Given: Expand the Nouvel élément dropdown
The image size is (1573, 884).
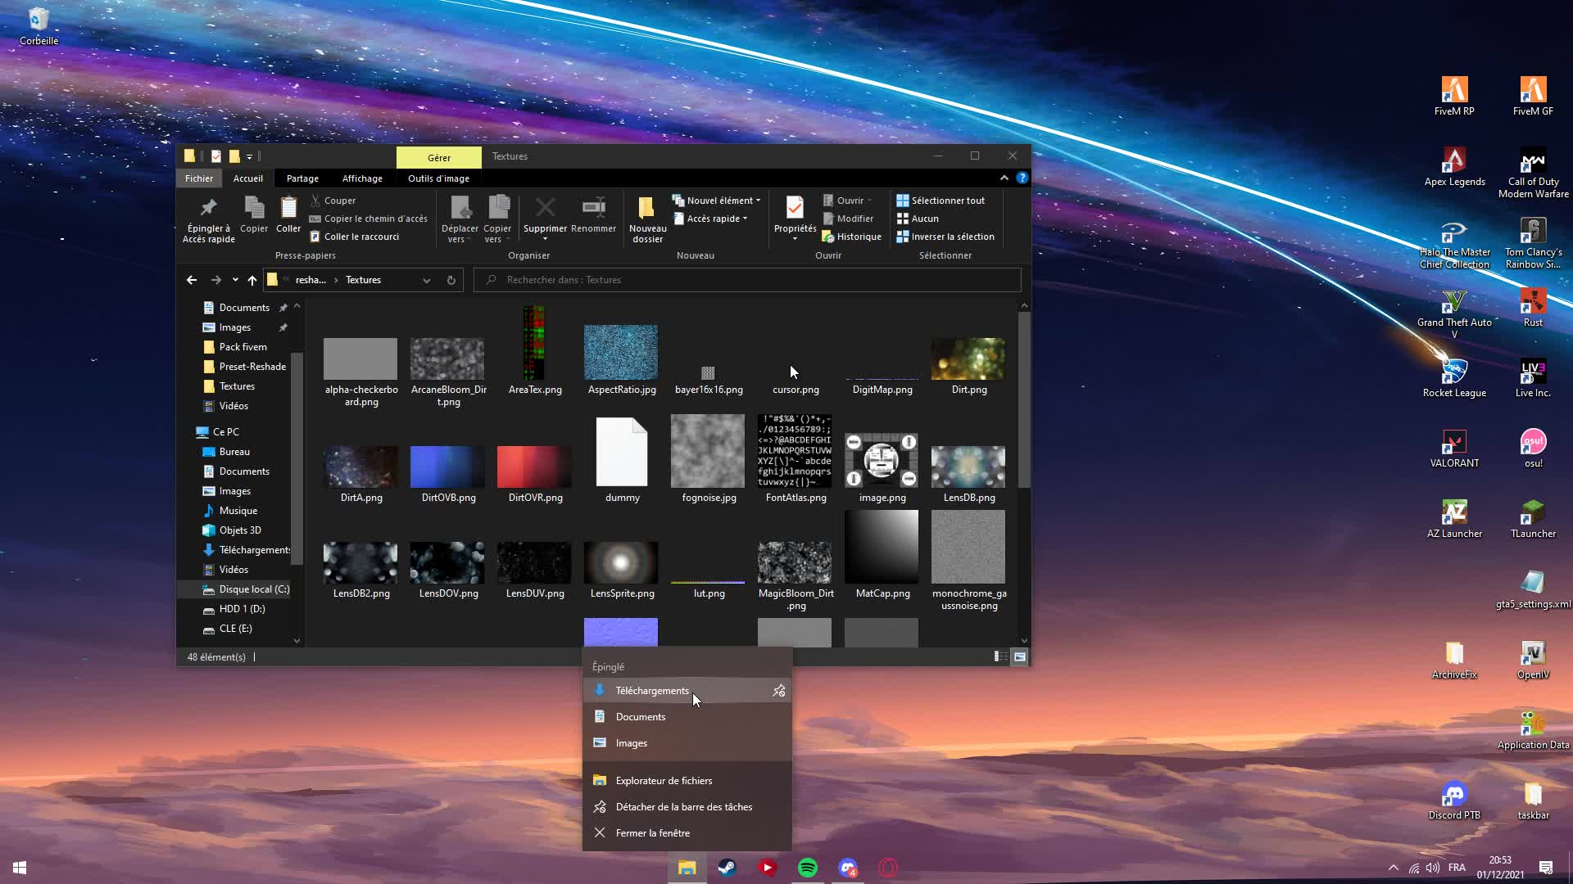Looking at the screenshot, I should [719, 201].
